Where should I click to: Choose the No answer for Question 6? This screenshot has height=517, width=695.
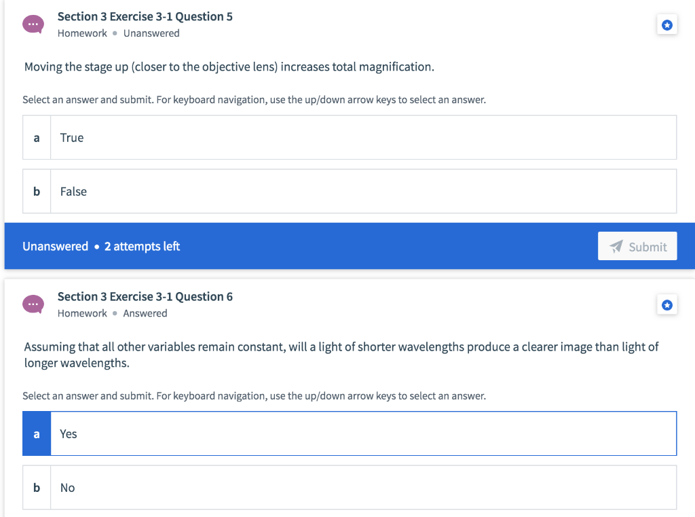coord(363,488)
